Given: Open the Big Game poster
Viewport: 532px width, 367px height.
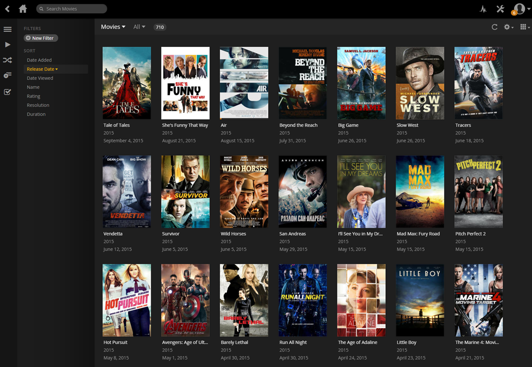Looking at the screenshot, I should (x=362, y=83).
